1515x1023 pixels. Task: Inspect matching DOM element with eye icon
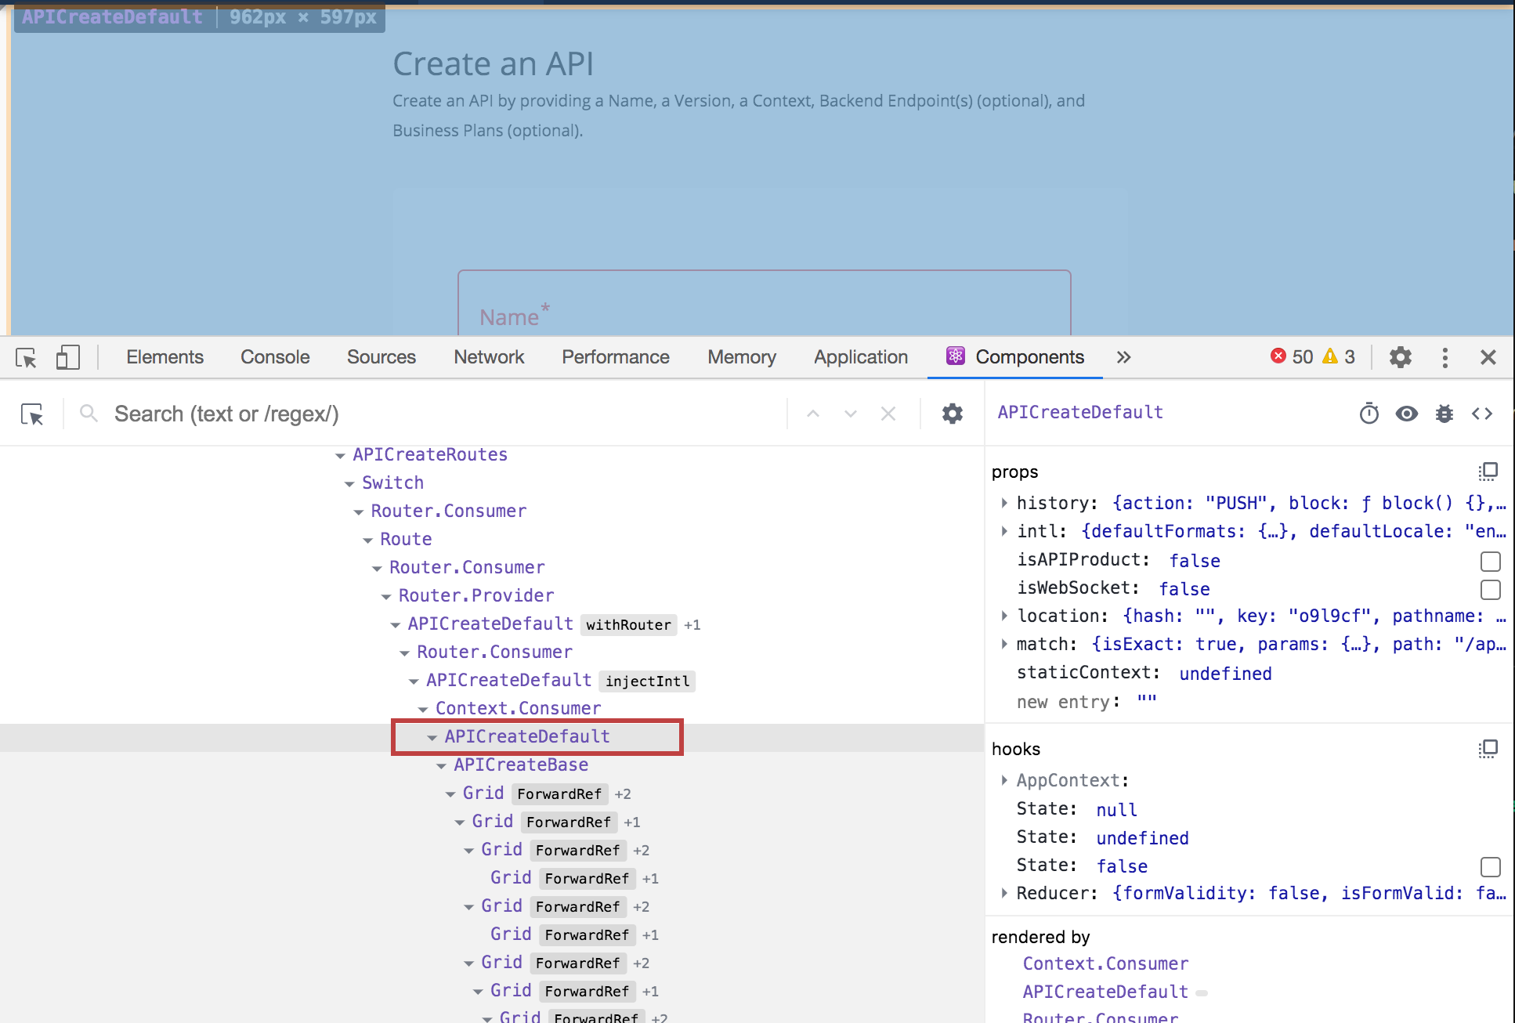(x=1406, y=414)
